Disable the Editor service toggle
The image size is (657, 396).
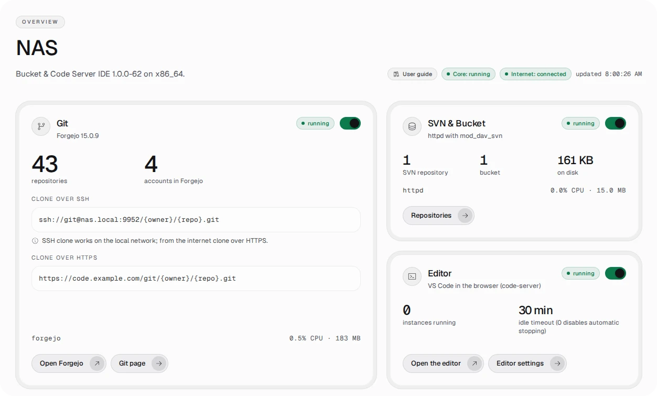[x=616, y=273]
